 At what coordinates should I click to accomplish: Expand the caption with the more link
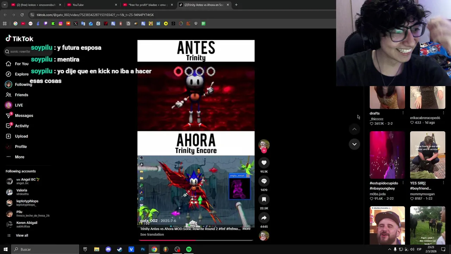[246, 229]
